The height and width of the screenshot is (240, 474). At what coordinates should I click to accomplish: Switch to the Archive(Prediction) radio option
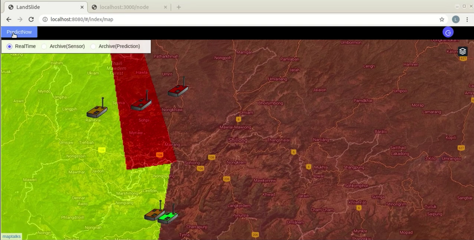tap(93, 46)
